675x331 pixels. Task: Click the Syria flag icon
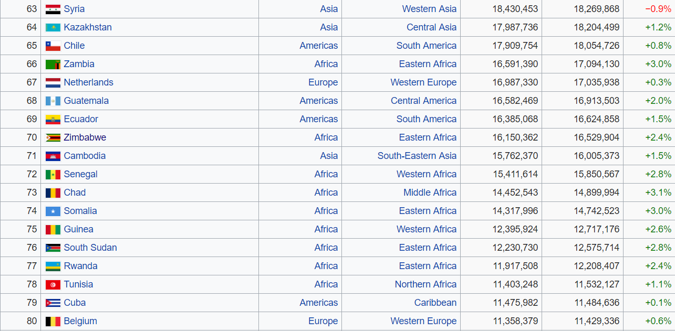pos(53,9)
